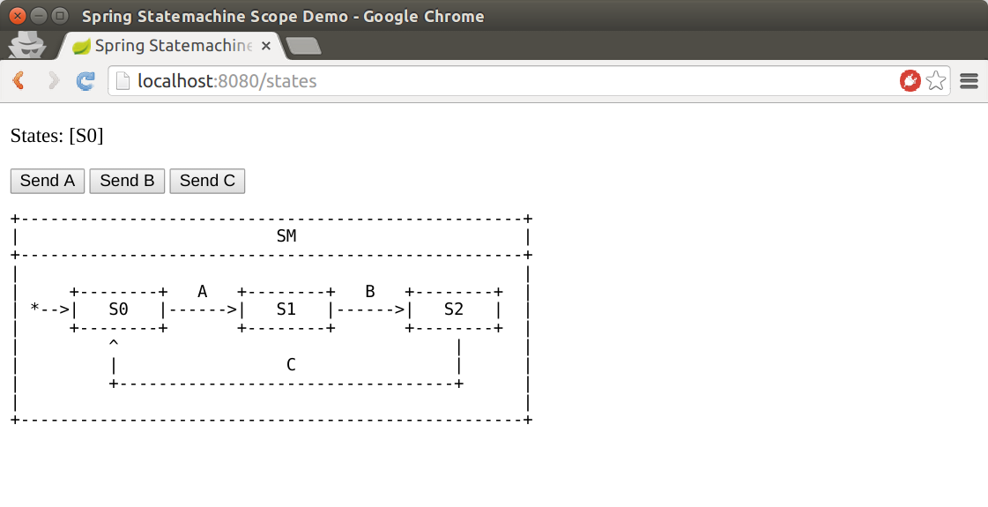Image resolution: width=988 pixels, height=507 pixels.
Task: Send event A
Action: 48,181
